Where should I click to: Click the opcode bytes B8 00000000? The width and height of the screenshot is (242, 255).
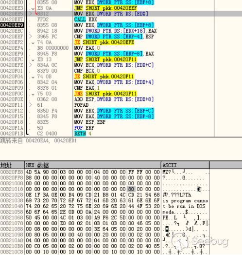tap(53, 48)
